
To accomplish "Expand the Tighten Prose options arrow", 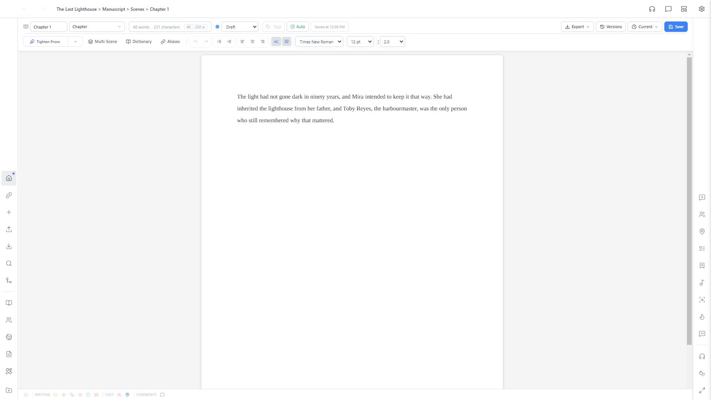I will coord(75,41).
